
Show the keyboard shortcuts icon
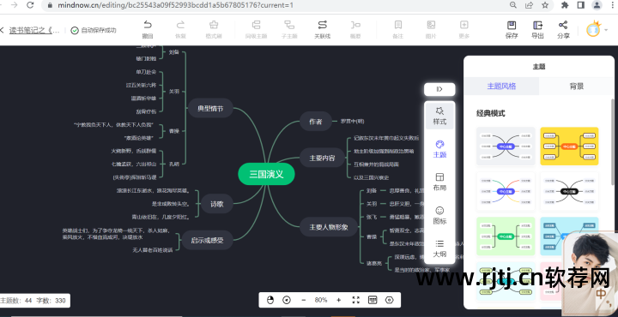373,300
